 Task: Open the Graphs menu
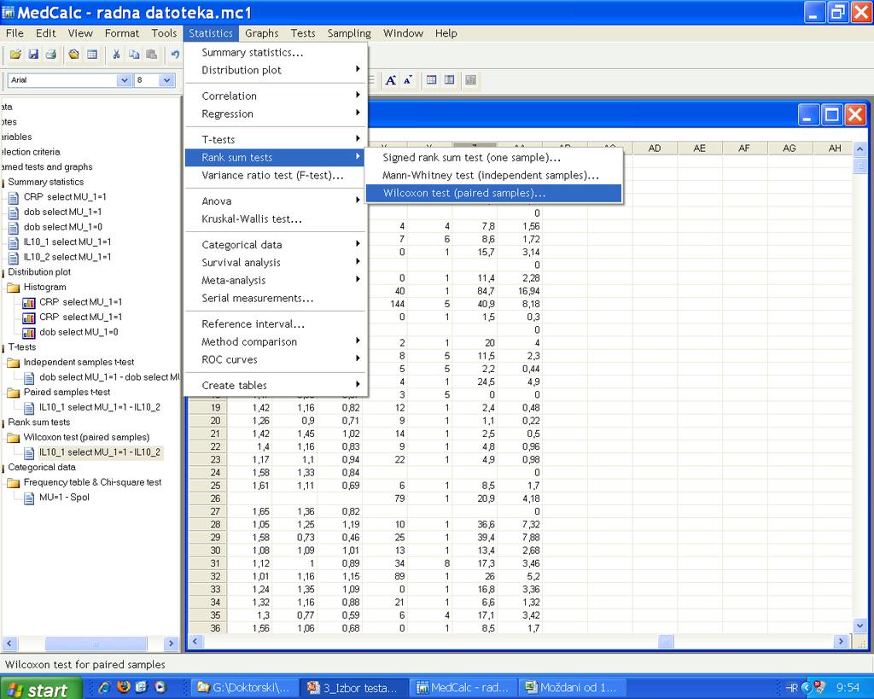(261, 33)
